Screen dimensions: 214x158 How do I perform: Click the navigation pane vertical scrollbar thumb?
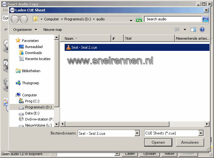click(57, 73)
